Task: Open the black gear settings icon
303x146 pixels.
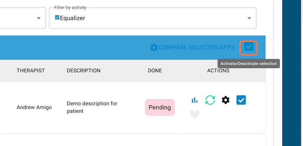Action: point(225,100)
